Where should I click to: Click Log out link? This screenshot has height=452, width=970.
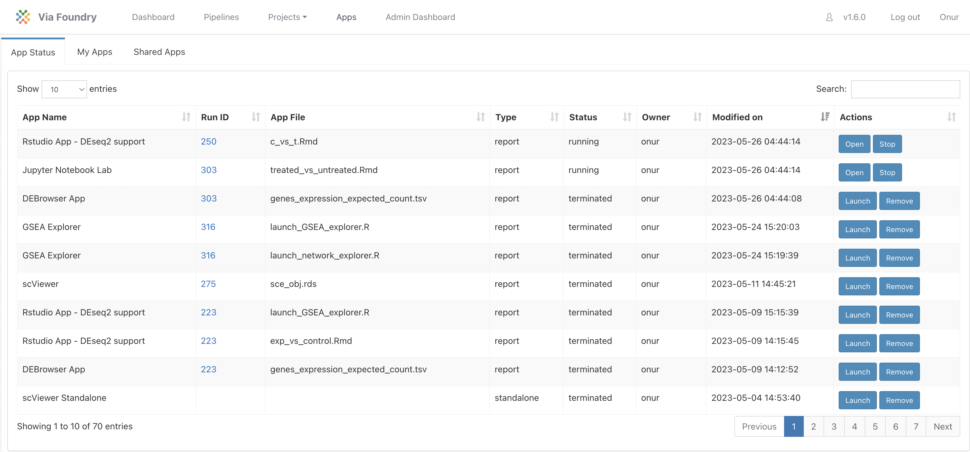(905, 17)
